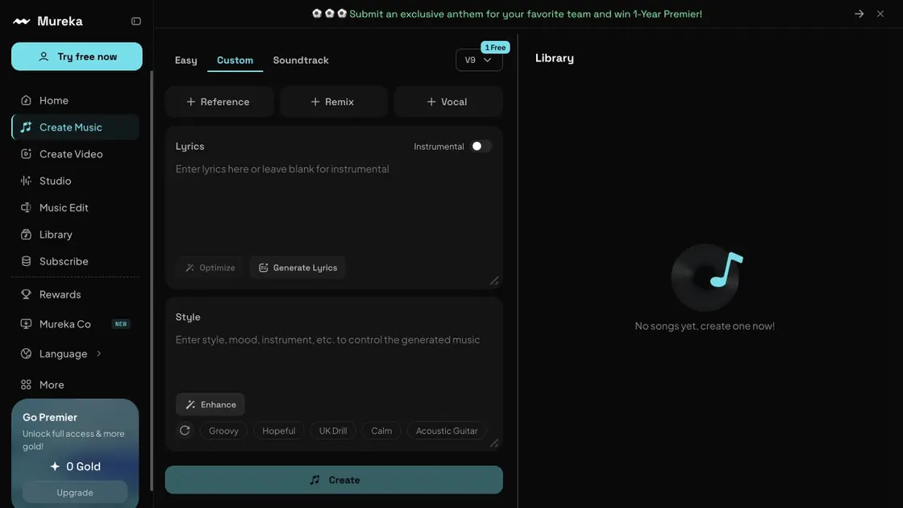Collapse the sidebar panel icon

pyautogui.click(x=136, y=21)
